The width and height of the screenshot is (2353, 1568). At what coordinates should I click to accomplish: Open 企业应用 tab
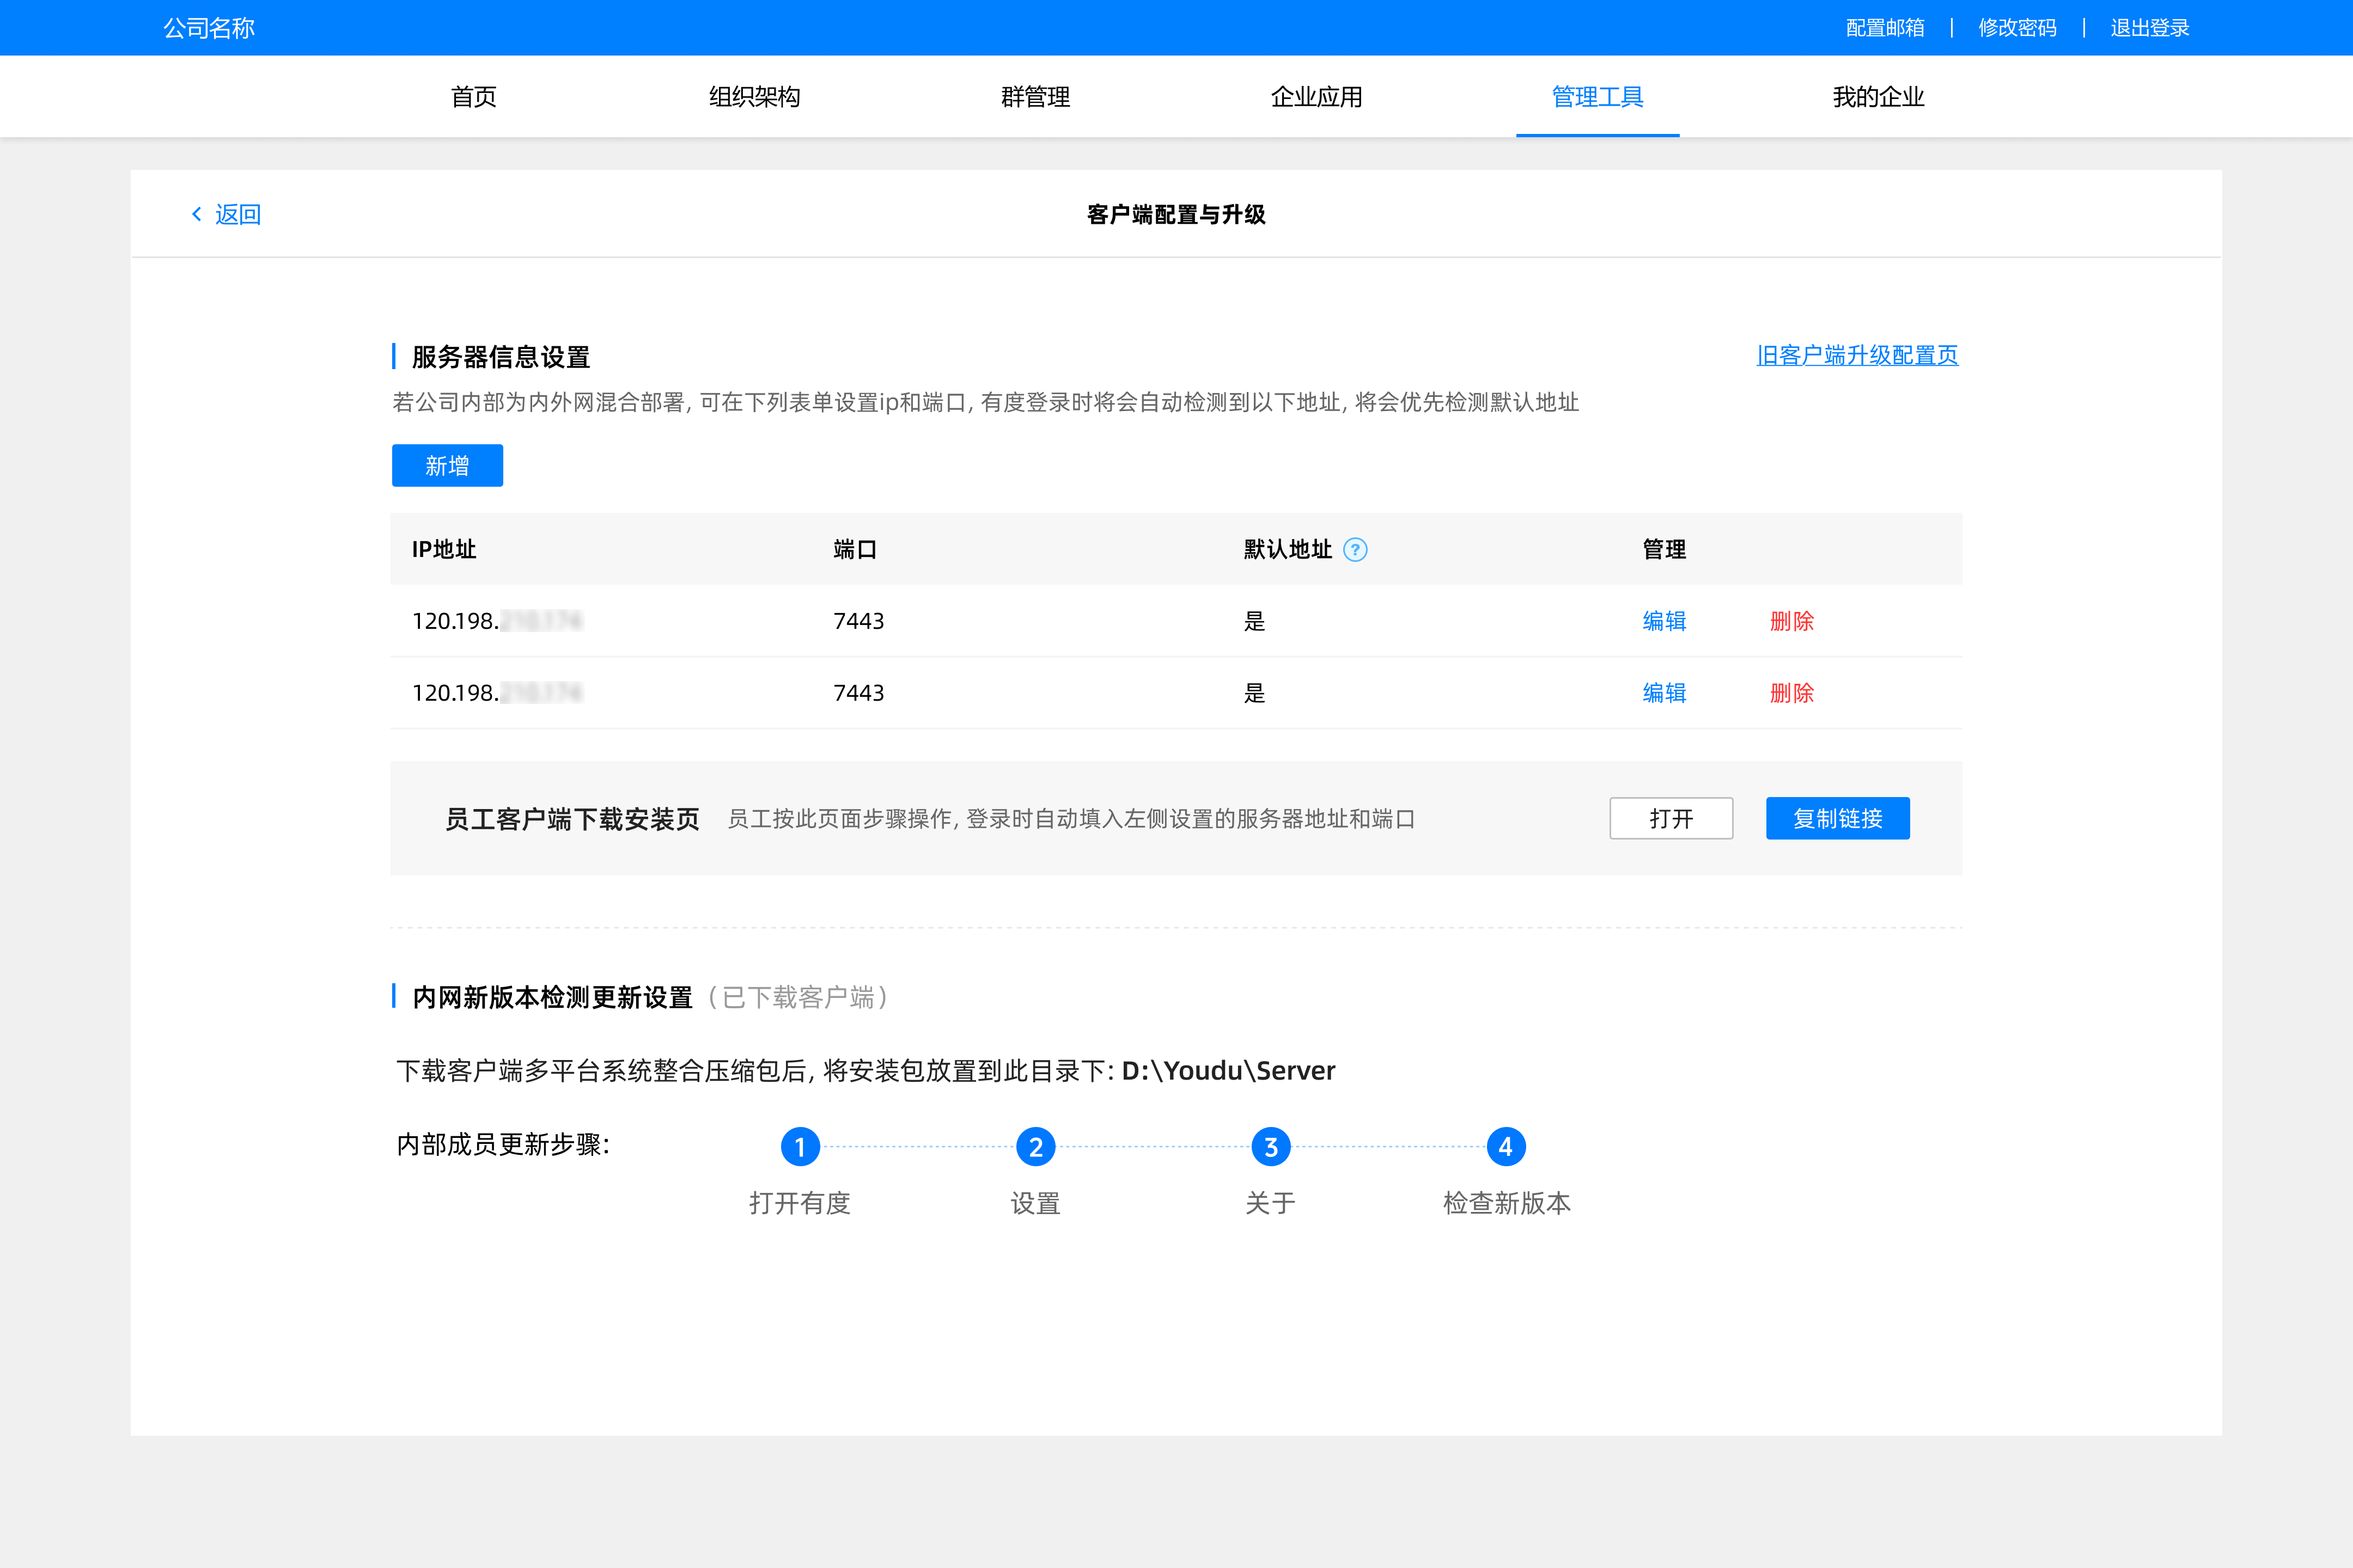tap(1316, 97)
